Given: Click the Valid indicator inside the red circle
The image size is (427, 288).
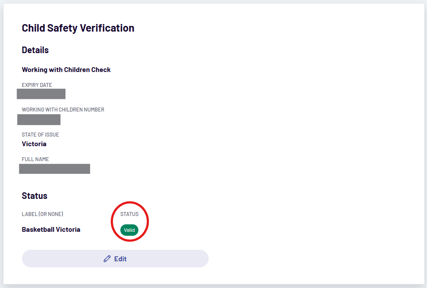Looking at the screenshot, I should point(130,230).
